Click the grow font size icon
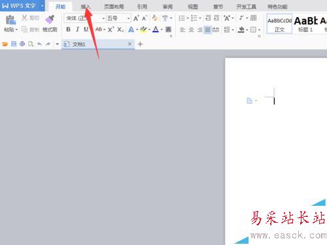Screen dimensions: 327x245 (136, 18)
